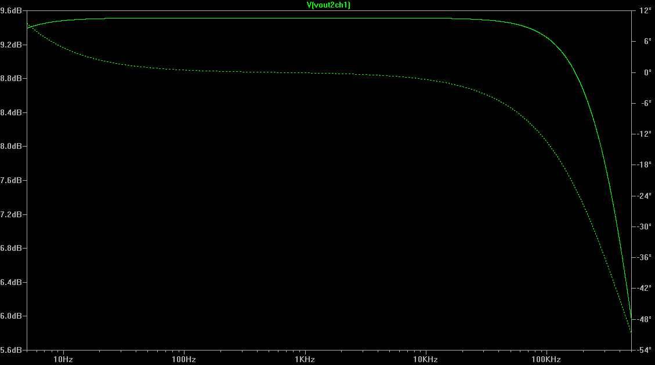Click the -36° phase axis label
The width and height of the screenshot is (655, 365).
[x=645, y=257]
